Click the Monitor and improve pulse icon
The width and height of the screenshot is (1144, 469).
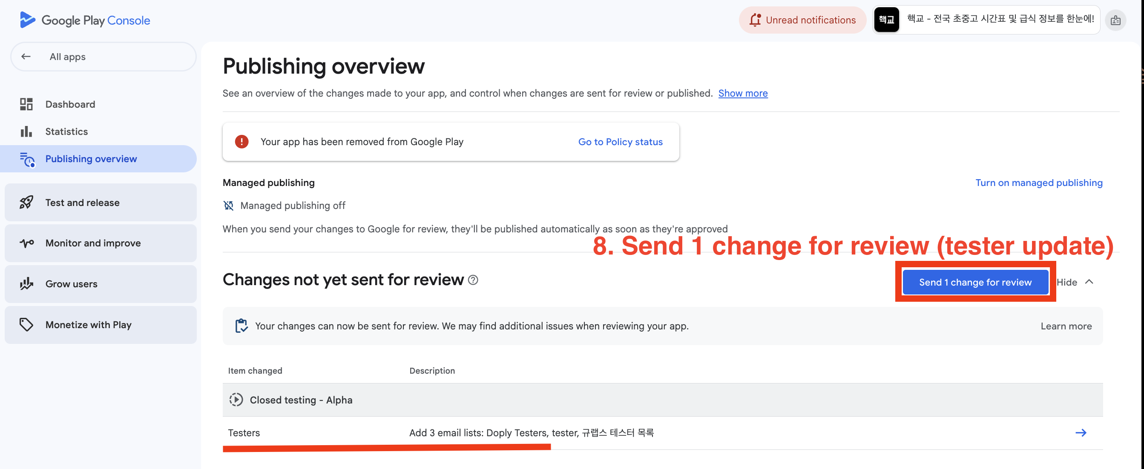(x=27, y=243)
